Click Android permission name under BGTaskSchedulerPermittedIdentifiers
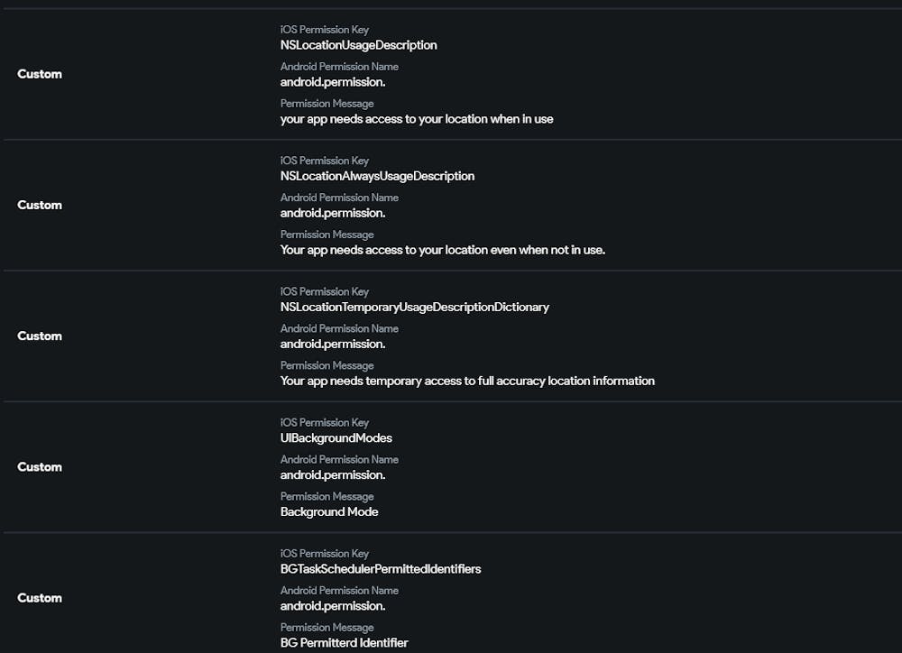The height and width of the screenshot is (653, 902). tap(333, 605)
